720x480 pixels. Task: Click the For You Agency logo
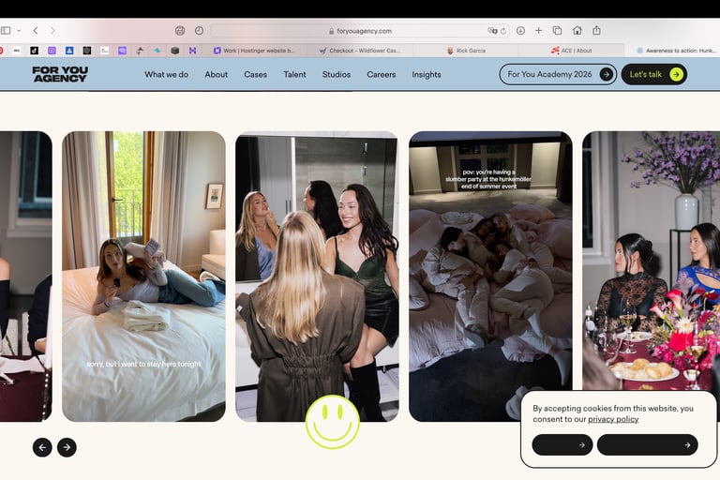pyautogui.click(x=60, y=74)
